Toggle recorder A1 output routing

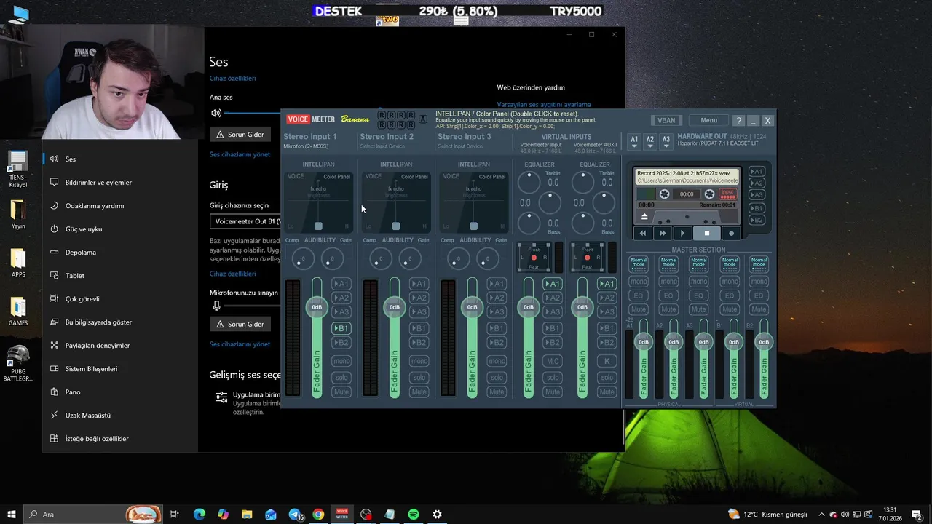coord(757,172)
